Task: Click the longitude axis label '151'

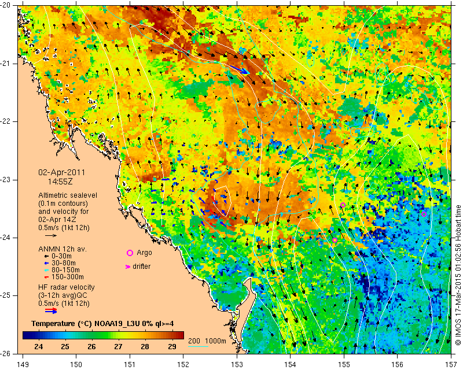Action: (x=130, y=365)
